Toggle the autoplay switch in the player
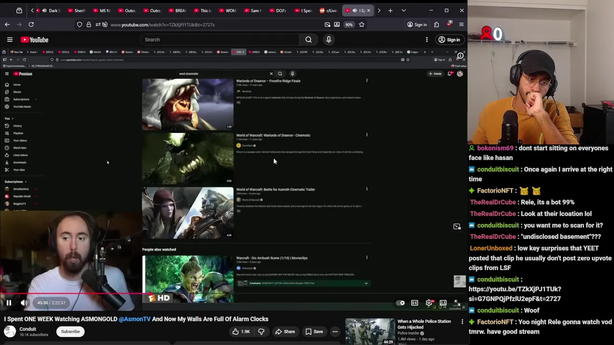Viewport: 614px width, 345px height. [x=400, y=303]
